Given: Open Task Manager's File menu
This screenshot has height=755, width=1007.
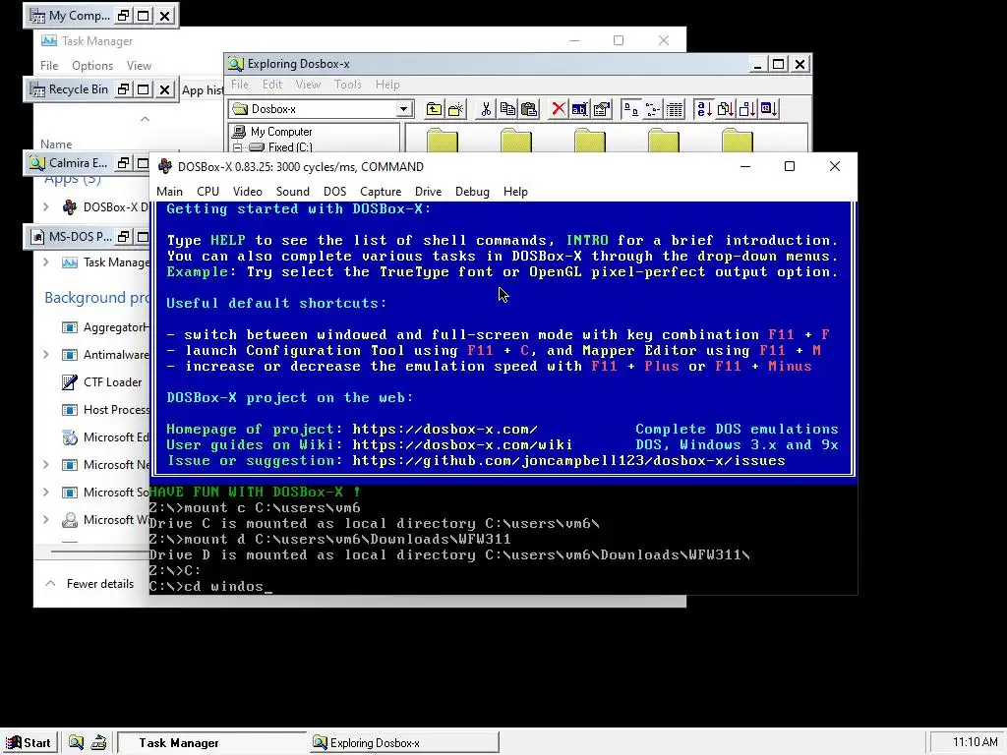Looking at the screenshot, I should [49, 66].
